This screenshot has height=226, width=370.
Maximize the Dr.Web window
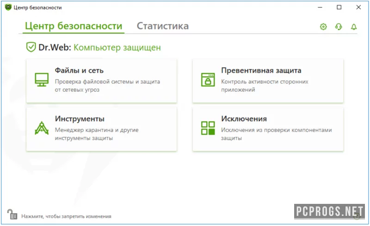point(339,7)
